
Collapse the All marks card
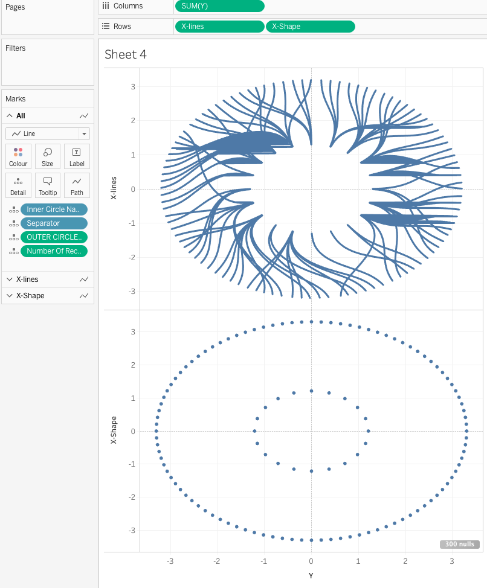coord(10,115)
